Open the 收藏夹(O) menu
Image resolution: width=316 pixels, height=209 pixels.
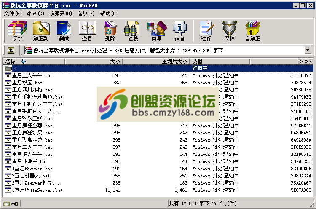tap(60, 13)
